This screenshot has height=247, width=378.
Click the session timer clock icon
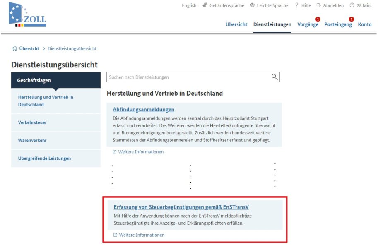click(352, 5)
